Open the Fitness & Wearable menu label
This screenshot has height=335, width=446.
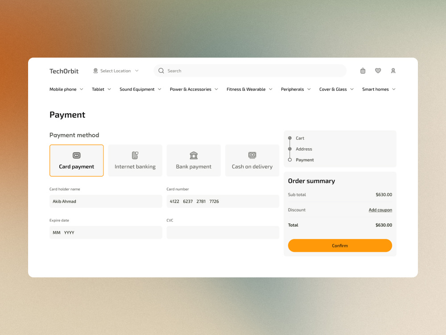pyautogui.click(x=246, y=89)
